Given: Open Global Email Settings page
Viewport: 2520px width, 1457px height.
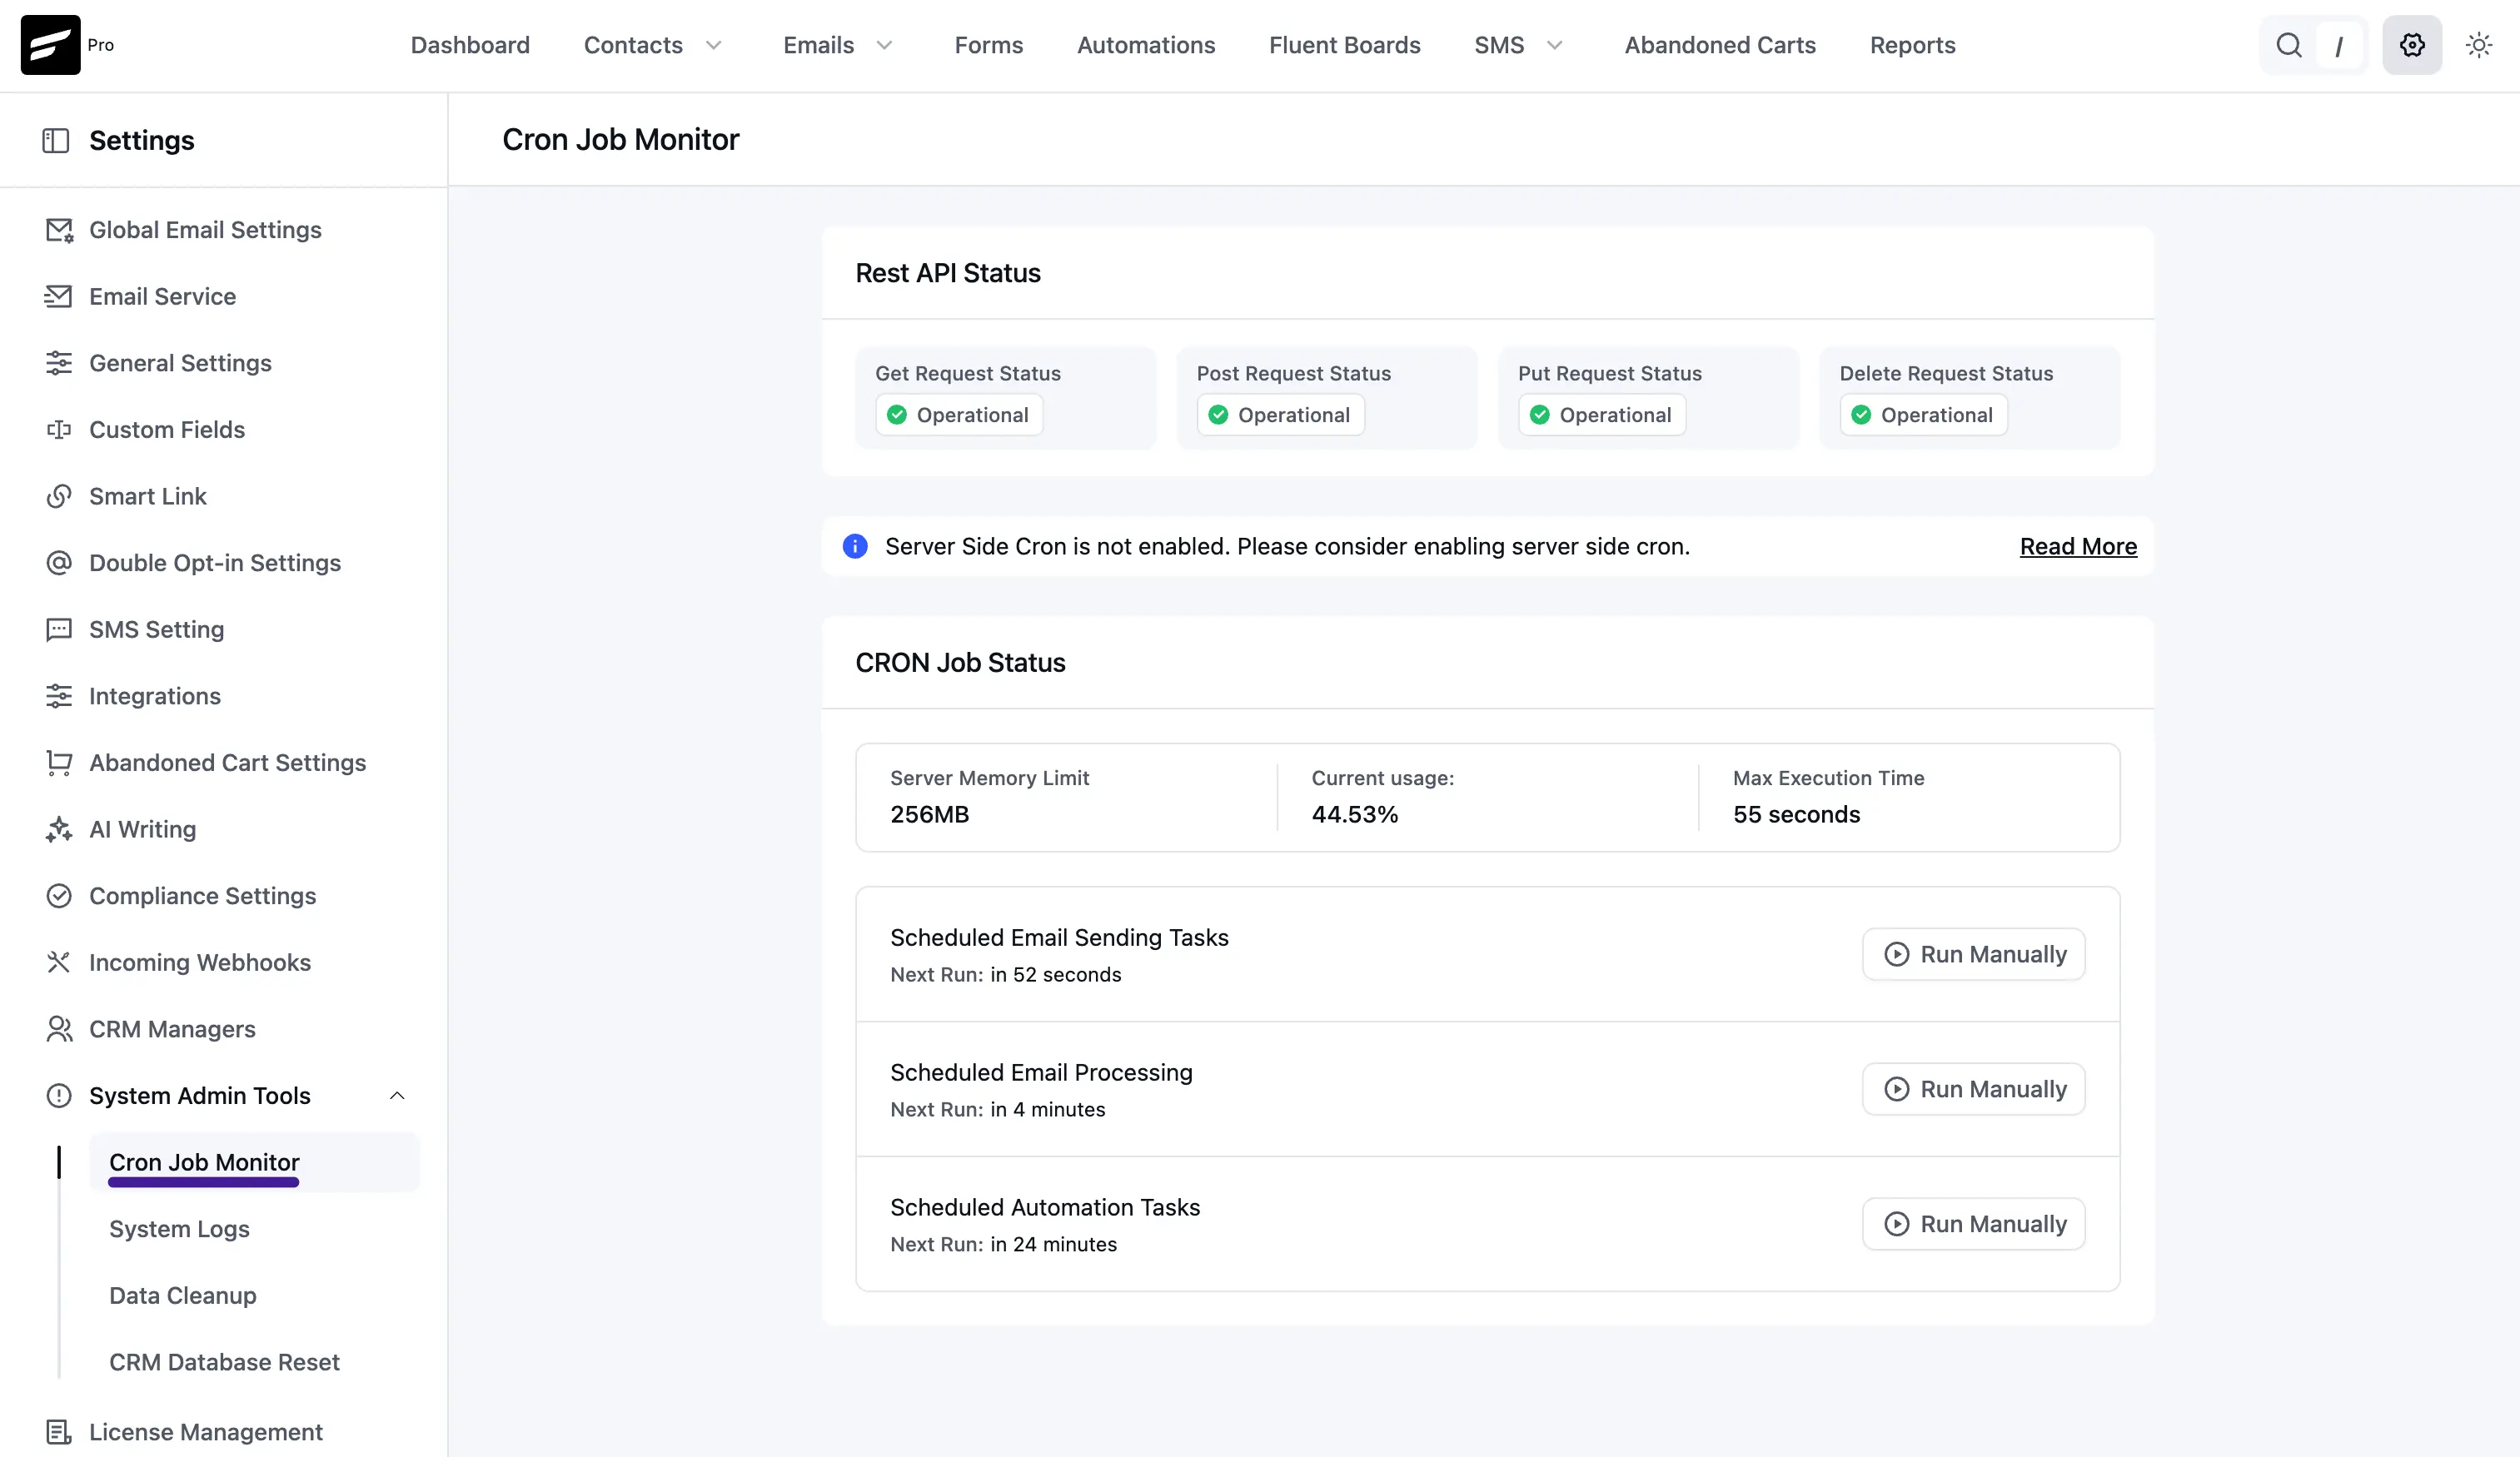Looking at the screenshot, I should point(205,230).
